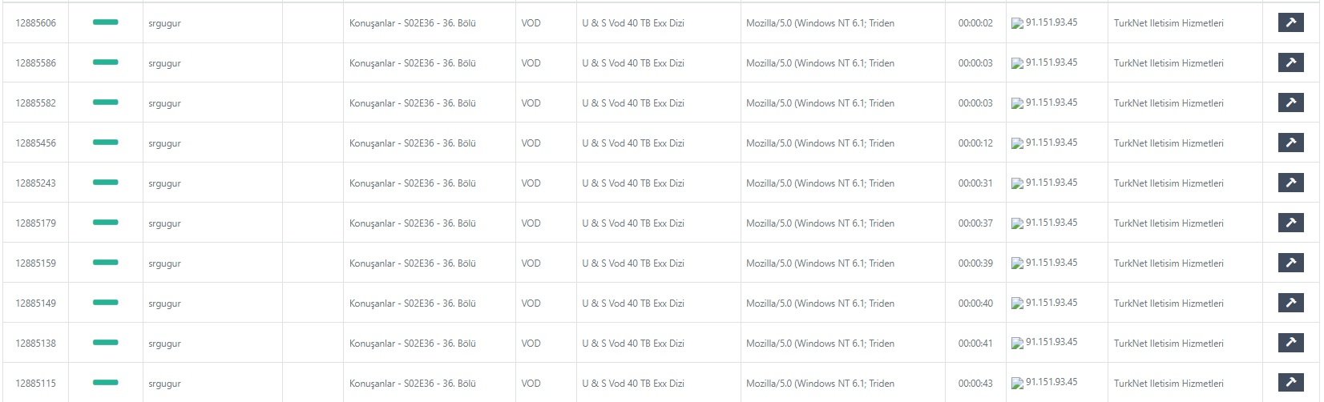Screen dimensions: 1324x402
Task: Click country flag image in row 12885586
Action: (1017, 63)
